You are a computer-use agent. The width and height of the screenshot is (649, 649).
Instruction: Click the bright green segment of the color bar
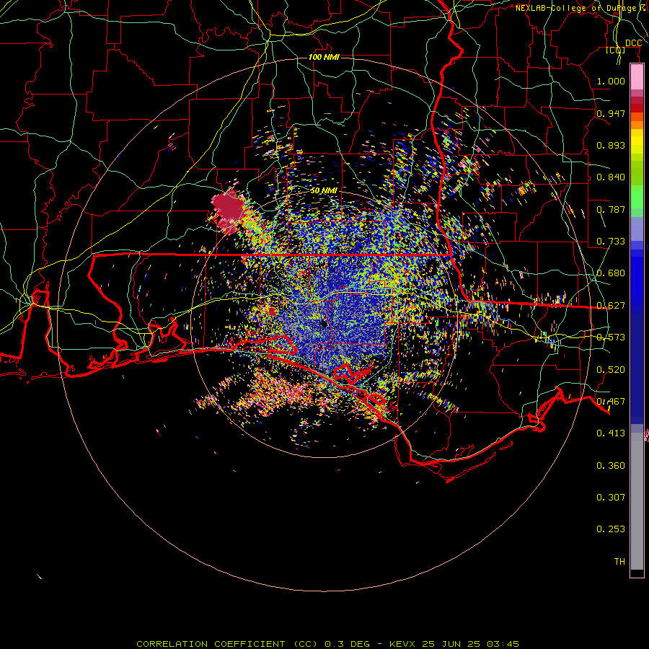(x=637, y=197)
